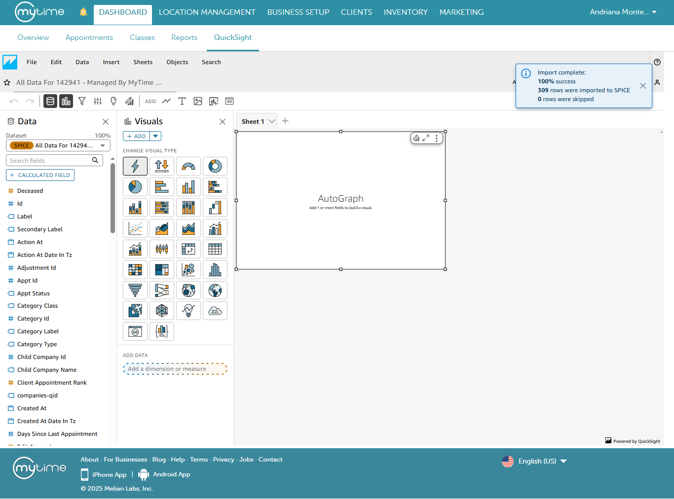Click the Calculated Field button
Viewport: 674px width, 499px height.
(40, 175)
